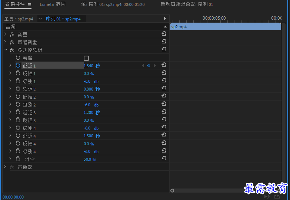Viewport: 290px width, 200px height.
Task: Reset the 级别1 parameter
Action: [x=164, y=81]
